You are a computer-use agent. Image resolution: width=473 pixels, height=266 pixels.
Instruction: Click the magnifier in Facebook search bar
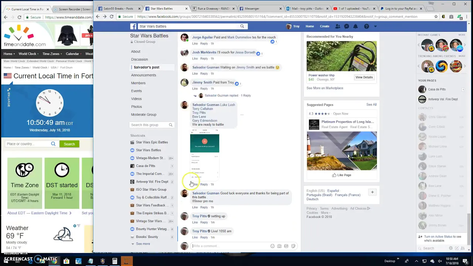click(x=242, y=26)
